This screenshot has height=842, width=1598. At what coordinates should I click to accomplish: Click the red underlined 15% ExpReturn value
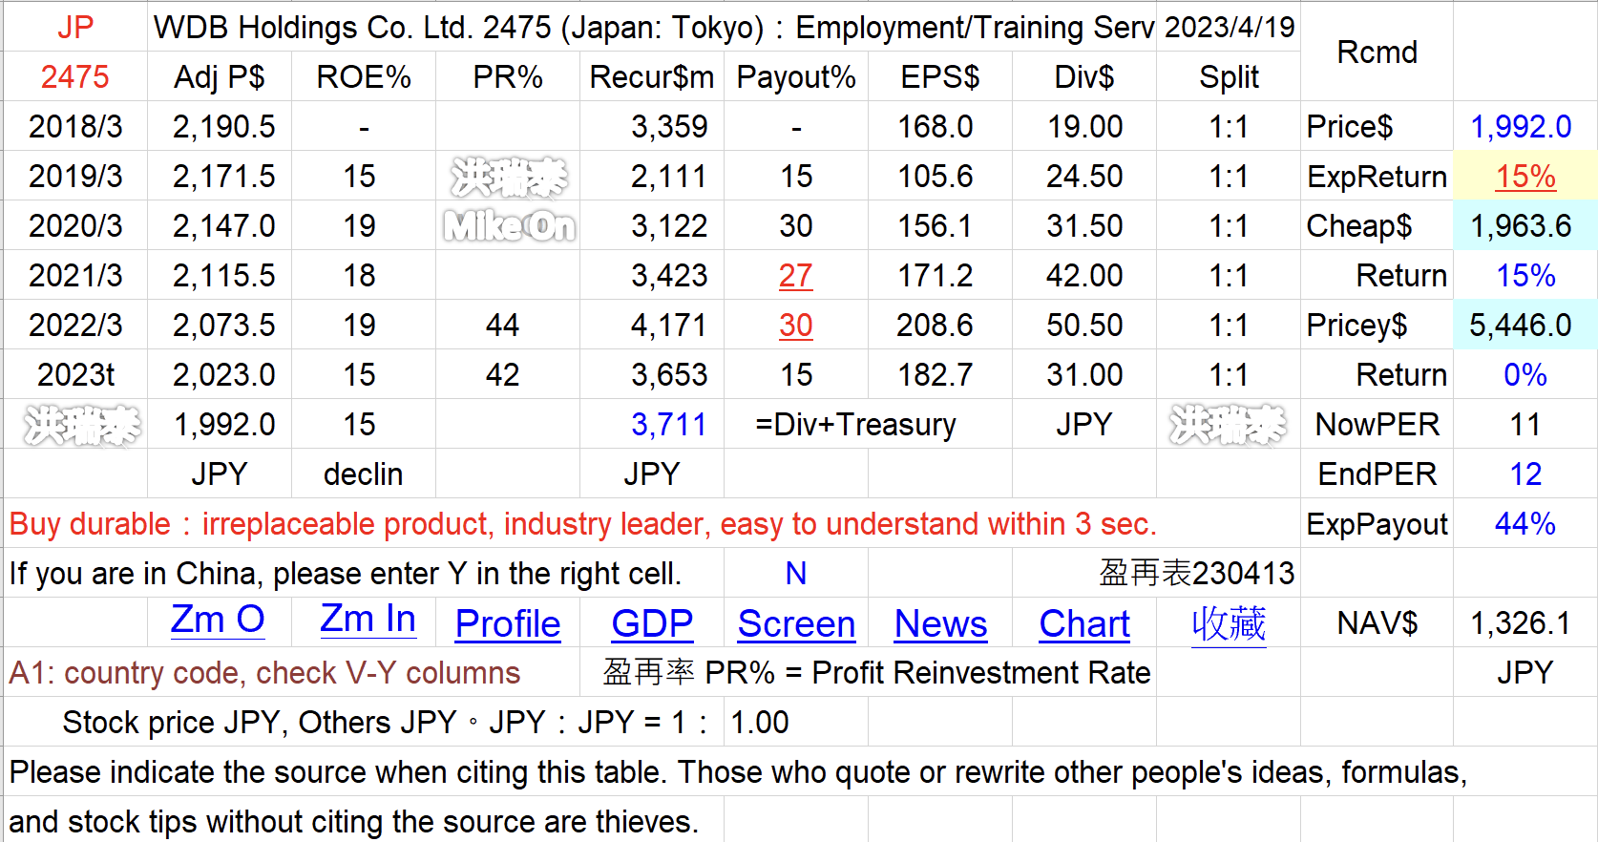(1525, 177)
